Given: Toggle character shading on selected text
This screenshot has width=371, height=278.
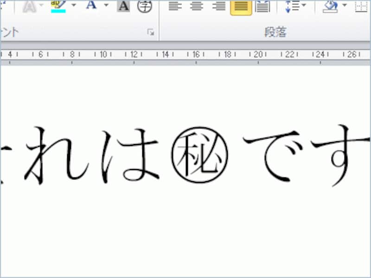Looking at the screenshot, I should (x=123, y=6).
